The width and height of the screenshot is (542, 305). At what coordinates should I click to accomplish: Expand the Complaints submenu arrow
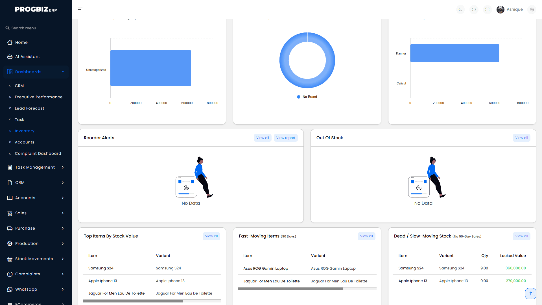[x=63, y=274]
